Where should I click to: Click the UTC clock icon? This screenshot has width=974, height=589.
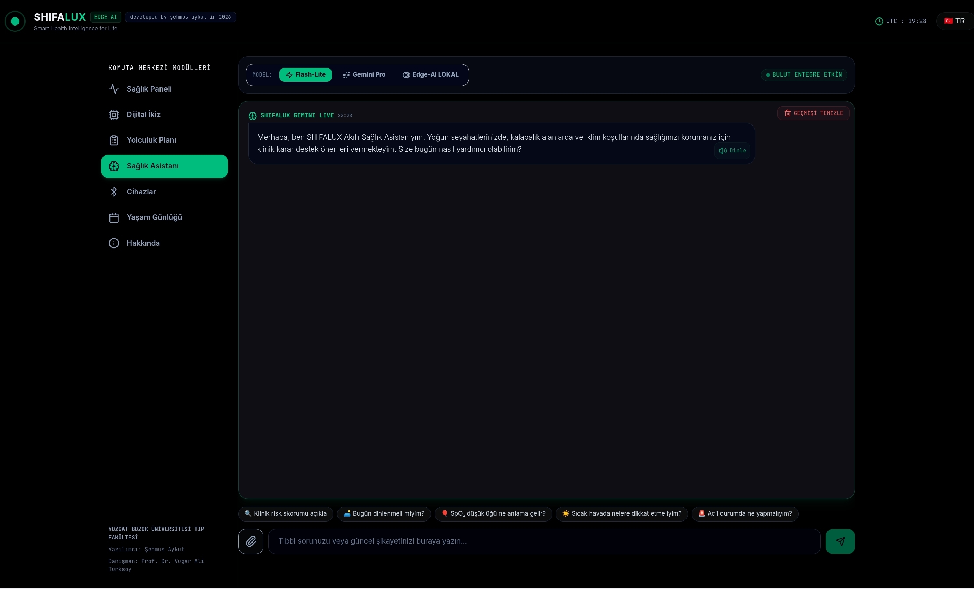tap(879, 21)
